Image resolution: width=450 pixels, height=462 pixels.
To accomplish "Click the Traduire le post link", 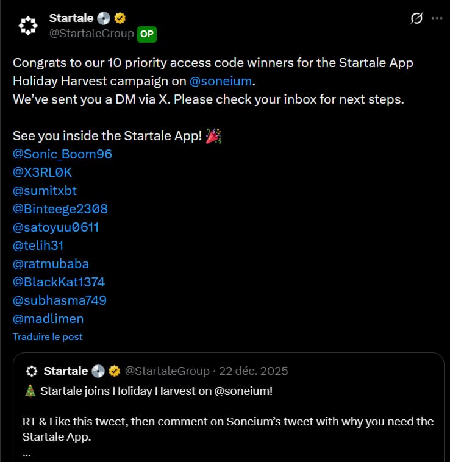I will point(48,336).
